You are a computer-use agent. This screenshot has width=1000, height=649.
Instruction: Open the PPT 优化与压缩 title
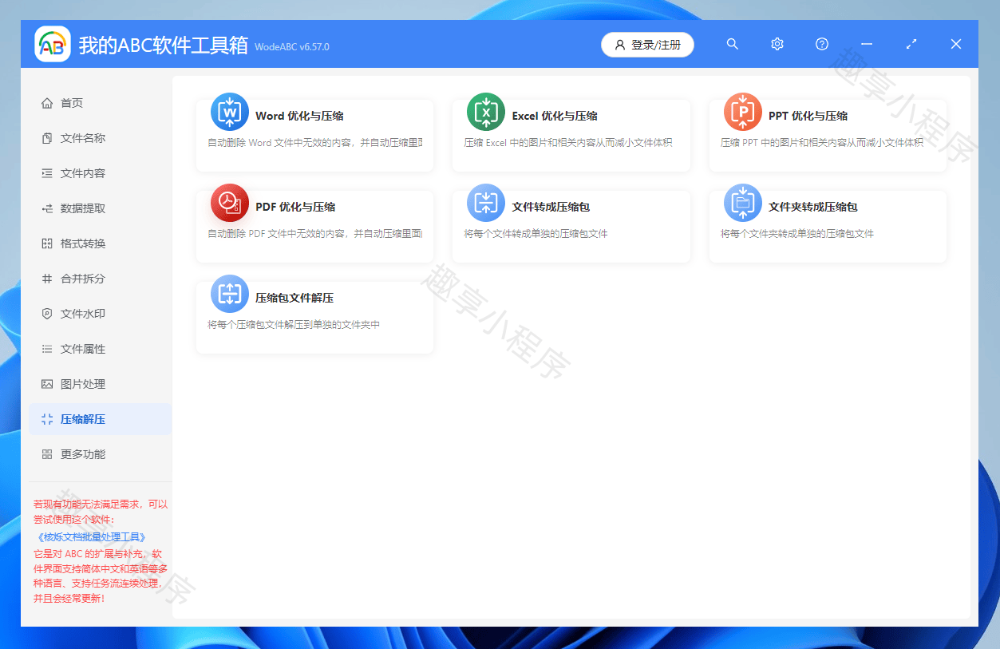tap(808, 116)
